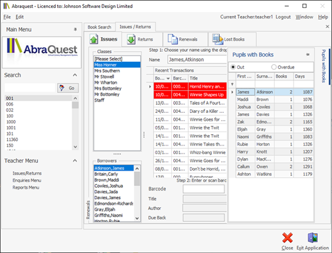This screenshot has height=253, width=332.
Task: Click the vertical Renewals side label
Action: click(x=88, y=210)
